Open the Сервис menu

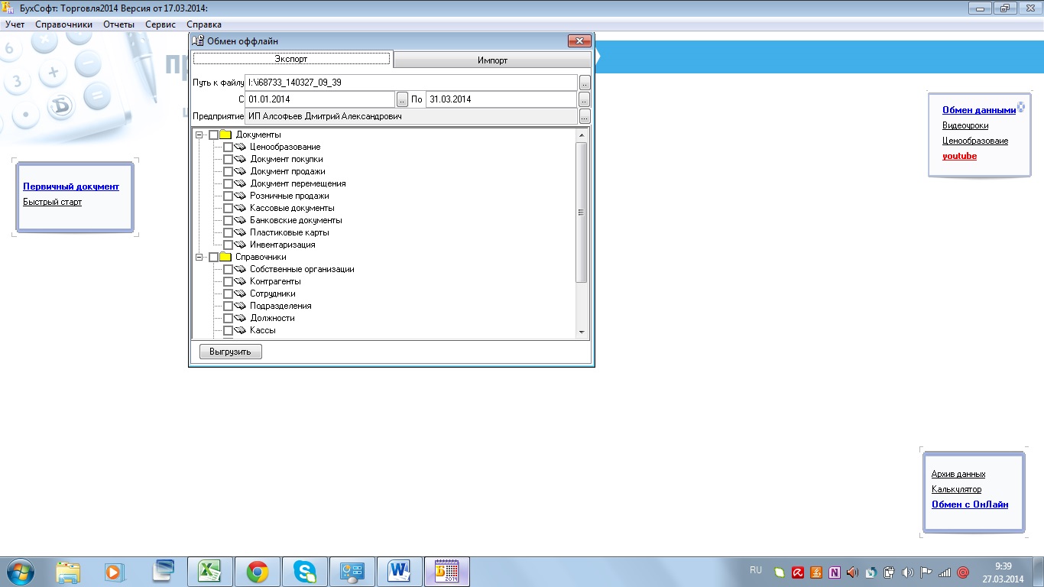(x=160, y=24)
